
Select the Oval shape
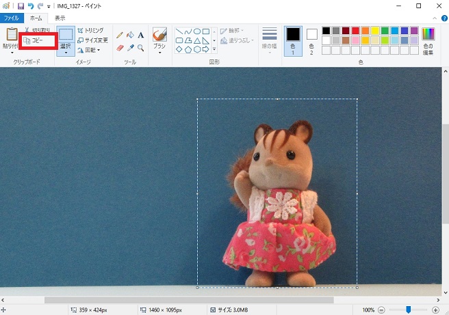pyautogui.click(x=197, y=31)
